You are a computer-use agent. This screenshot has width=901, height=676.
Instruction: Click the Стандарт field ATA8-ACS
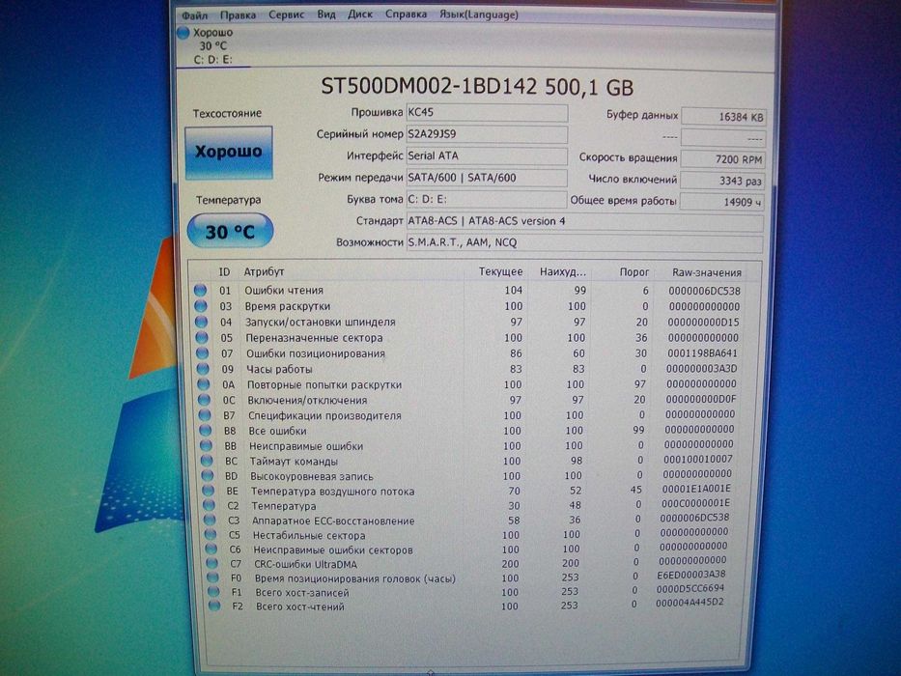point(584,221)
